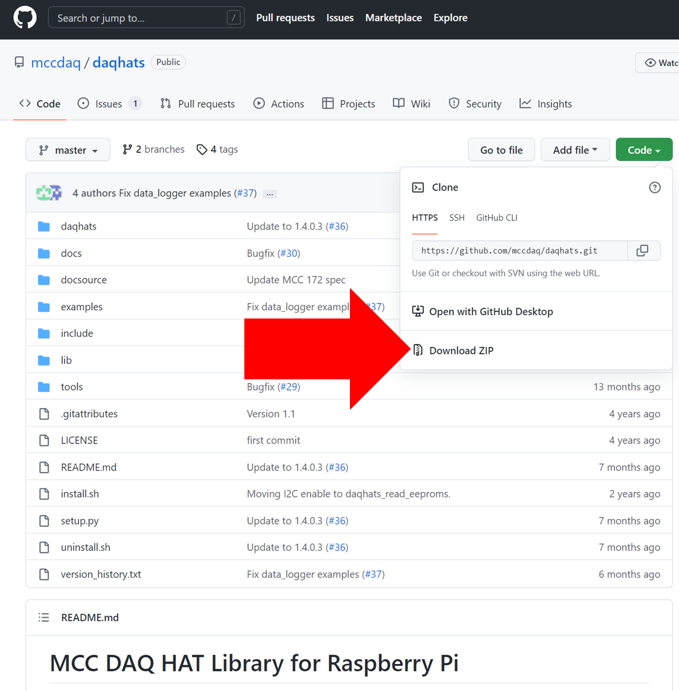Open the clone help question icon
The width and height of the screenshot is (679, 691).
(x=654, y=187)
